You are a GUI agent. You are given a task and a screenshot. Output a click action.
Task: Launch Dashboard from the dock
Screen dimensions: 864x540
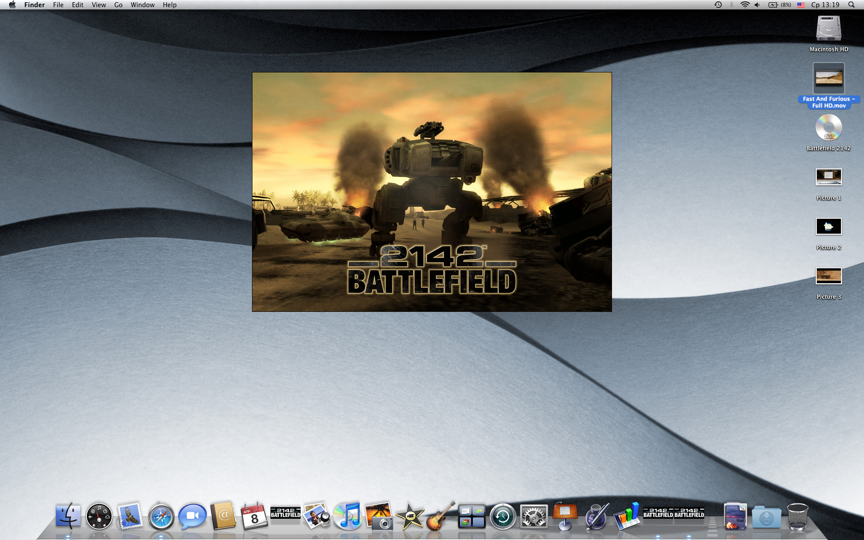coord(99,516)
